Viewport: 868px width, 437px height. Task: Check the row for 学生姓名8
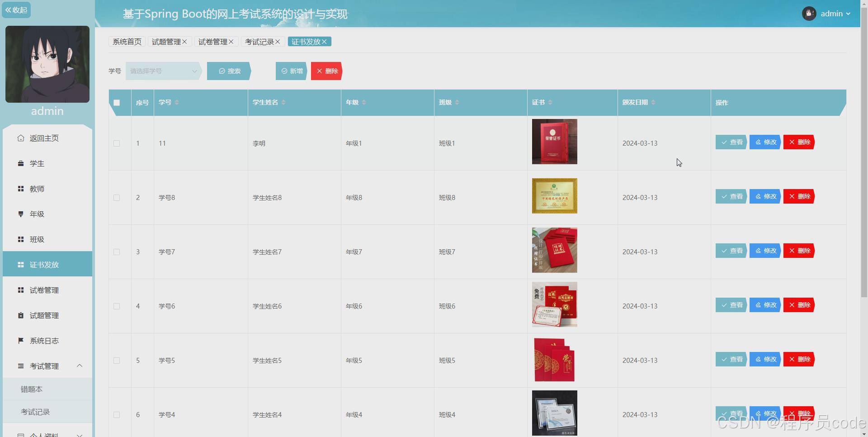(117, 198)
